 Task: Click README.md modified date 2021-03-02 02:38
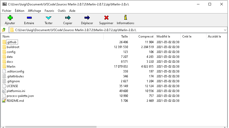(168, 101)
